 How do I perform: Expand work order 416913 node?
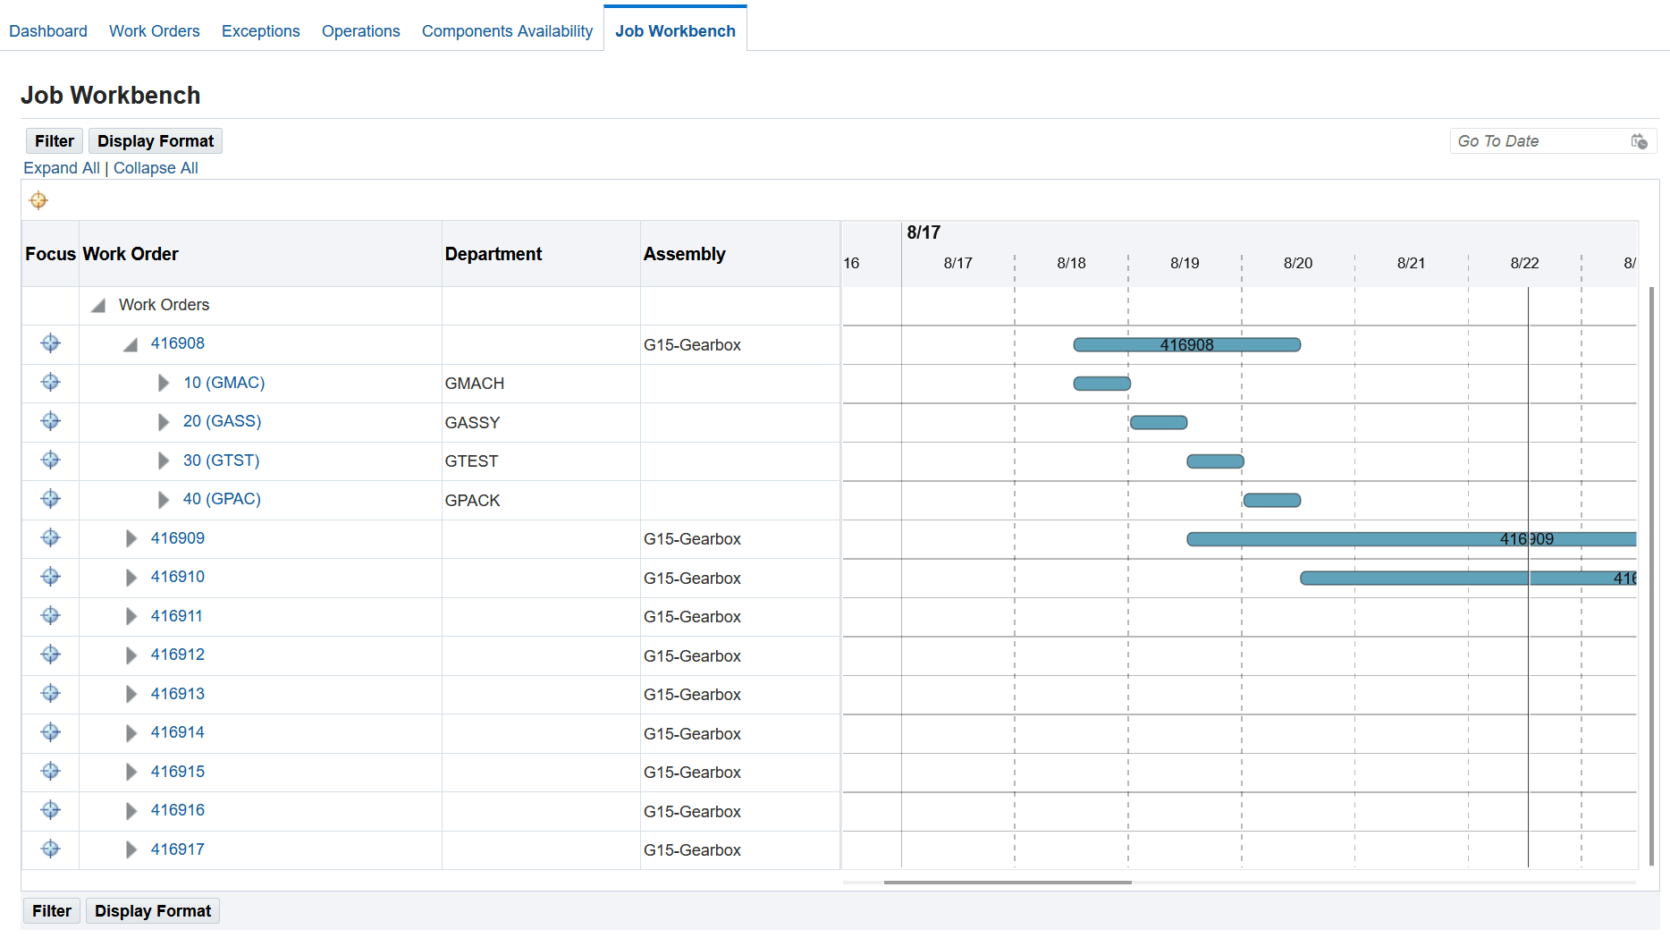[x=131, y=694]
